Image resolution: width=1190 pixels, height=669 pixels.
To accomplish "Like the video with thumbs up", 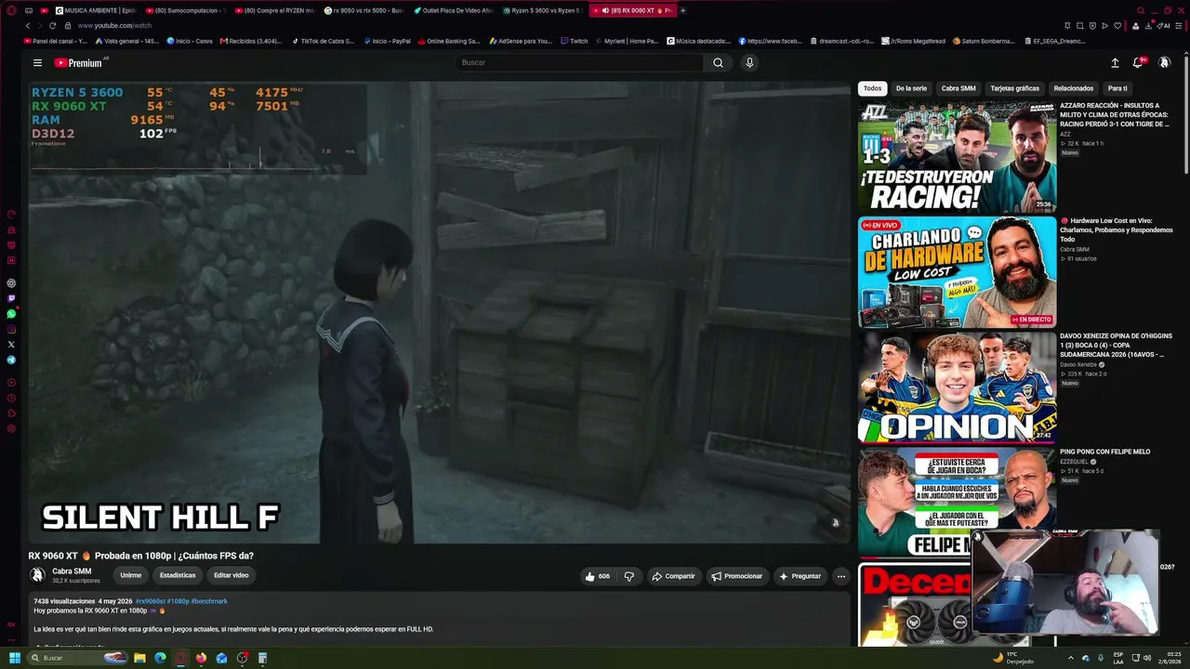I will (597, 576).
